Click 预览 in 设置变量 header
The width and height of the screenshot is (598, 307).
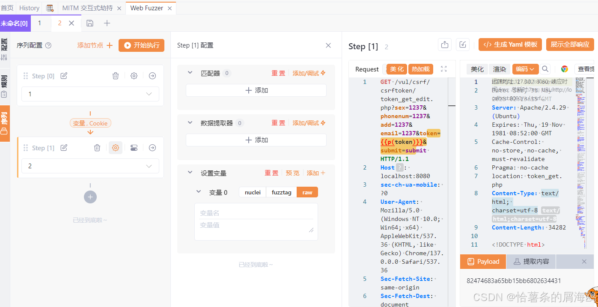click(x=293, y=173)
